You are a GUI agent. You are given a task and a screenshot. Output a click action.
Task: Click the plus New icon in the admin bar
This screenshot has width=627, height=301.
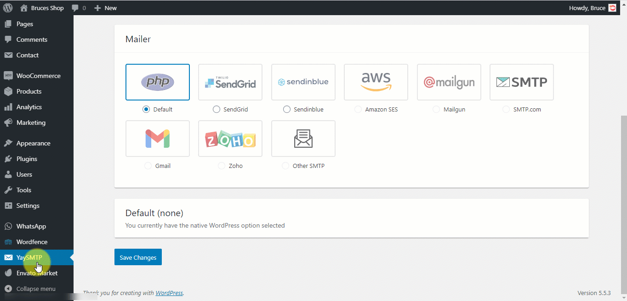pyautogui.click(x=97, y=8)
